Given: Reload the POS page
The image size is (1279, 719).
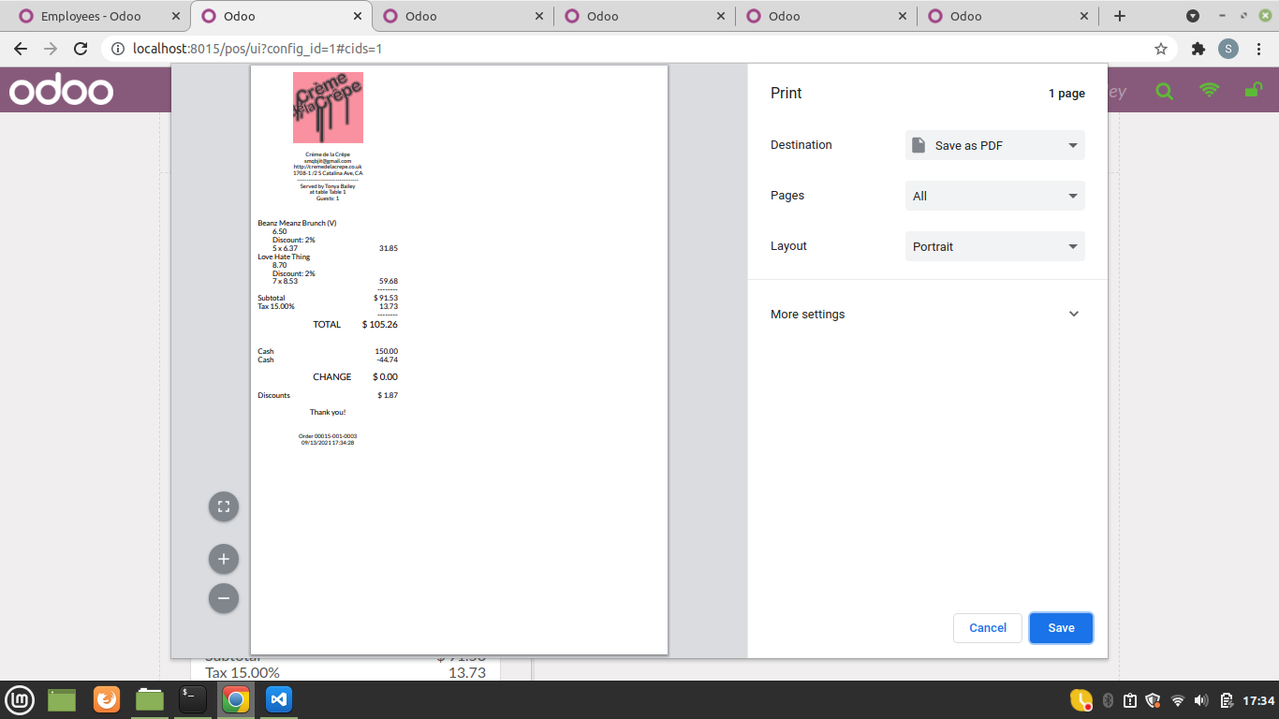Looking at the screenshot, I should tap(81, 48).
